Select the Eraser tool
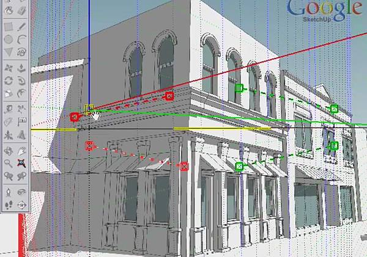The width and height of the screenshot is (367, 257). pos(21,10)
